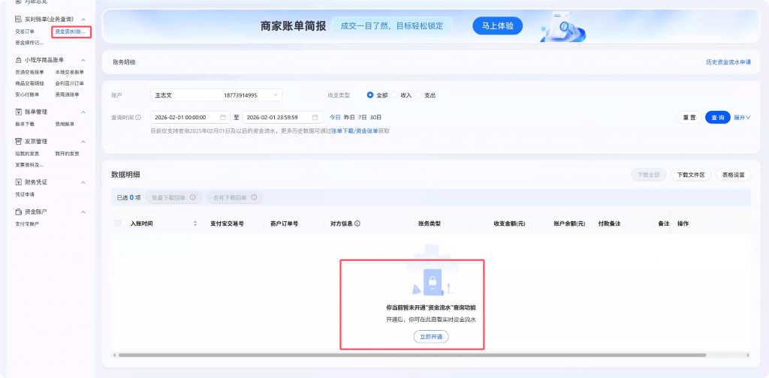Select the 全部 radio button
This screenshot has height=378, width=769.
coord(370,95)
